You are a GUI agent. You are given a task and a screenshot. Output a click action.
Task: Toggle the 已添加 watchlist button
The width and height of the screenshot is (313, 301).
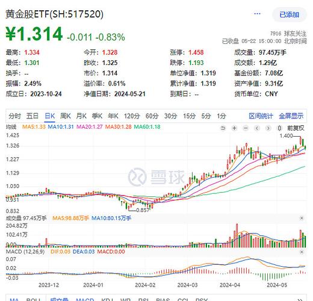click(x=290, y=14)
